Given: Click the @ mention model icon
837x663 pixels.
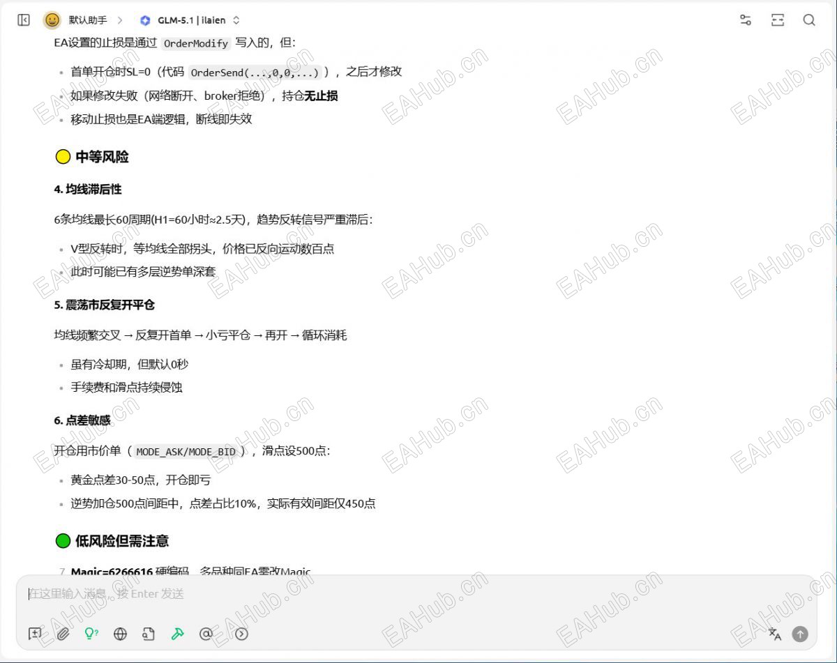Looking at the screenshot, I should pos(206,634).
